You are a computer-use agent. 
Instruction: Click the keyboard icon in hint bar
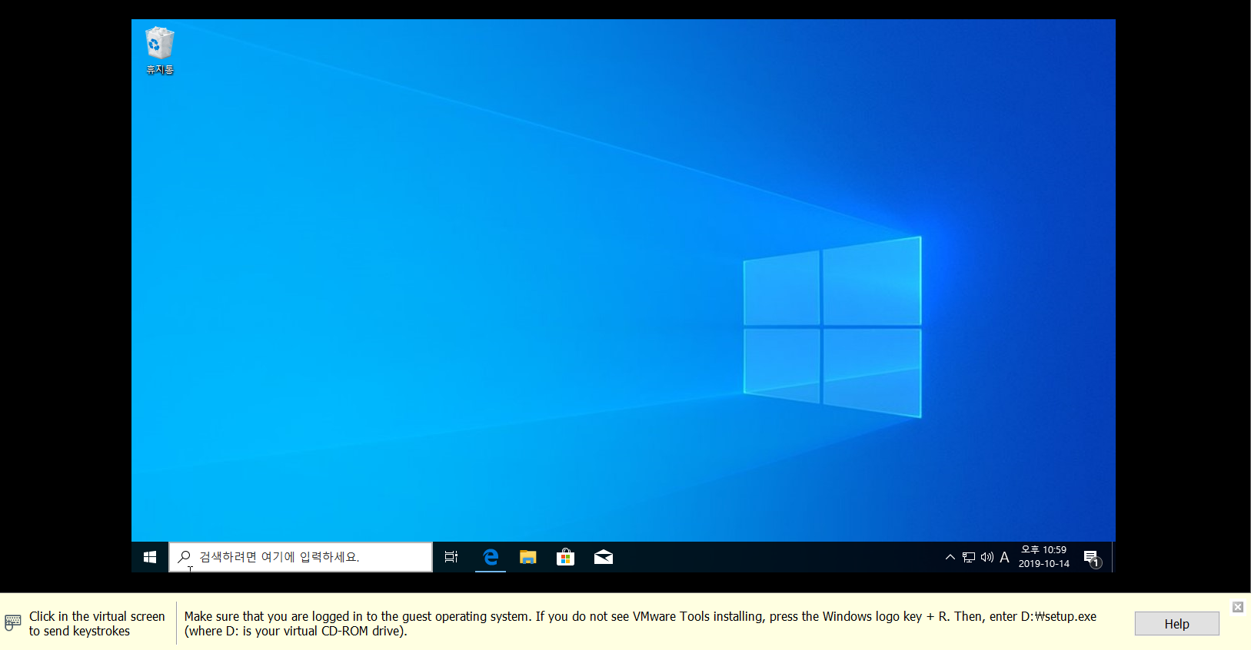click(x=13, y=622)
